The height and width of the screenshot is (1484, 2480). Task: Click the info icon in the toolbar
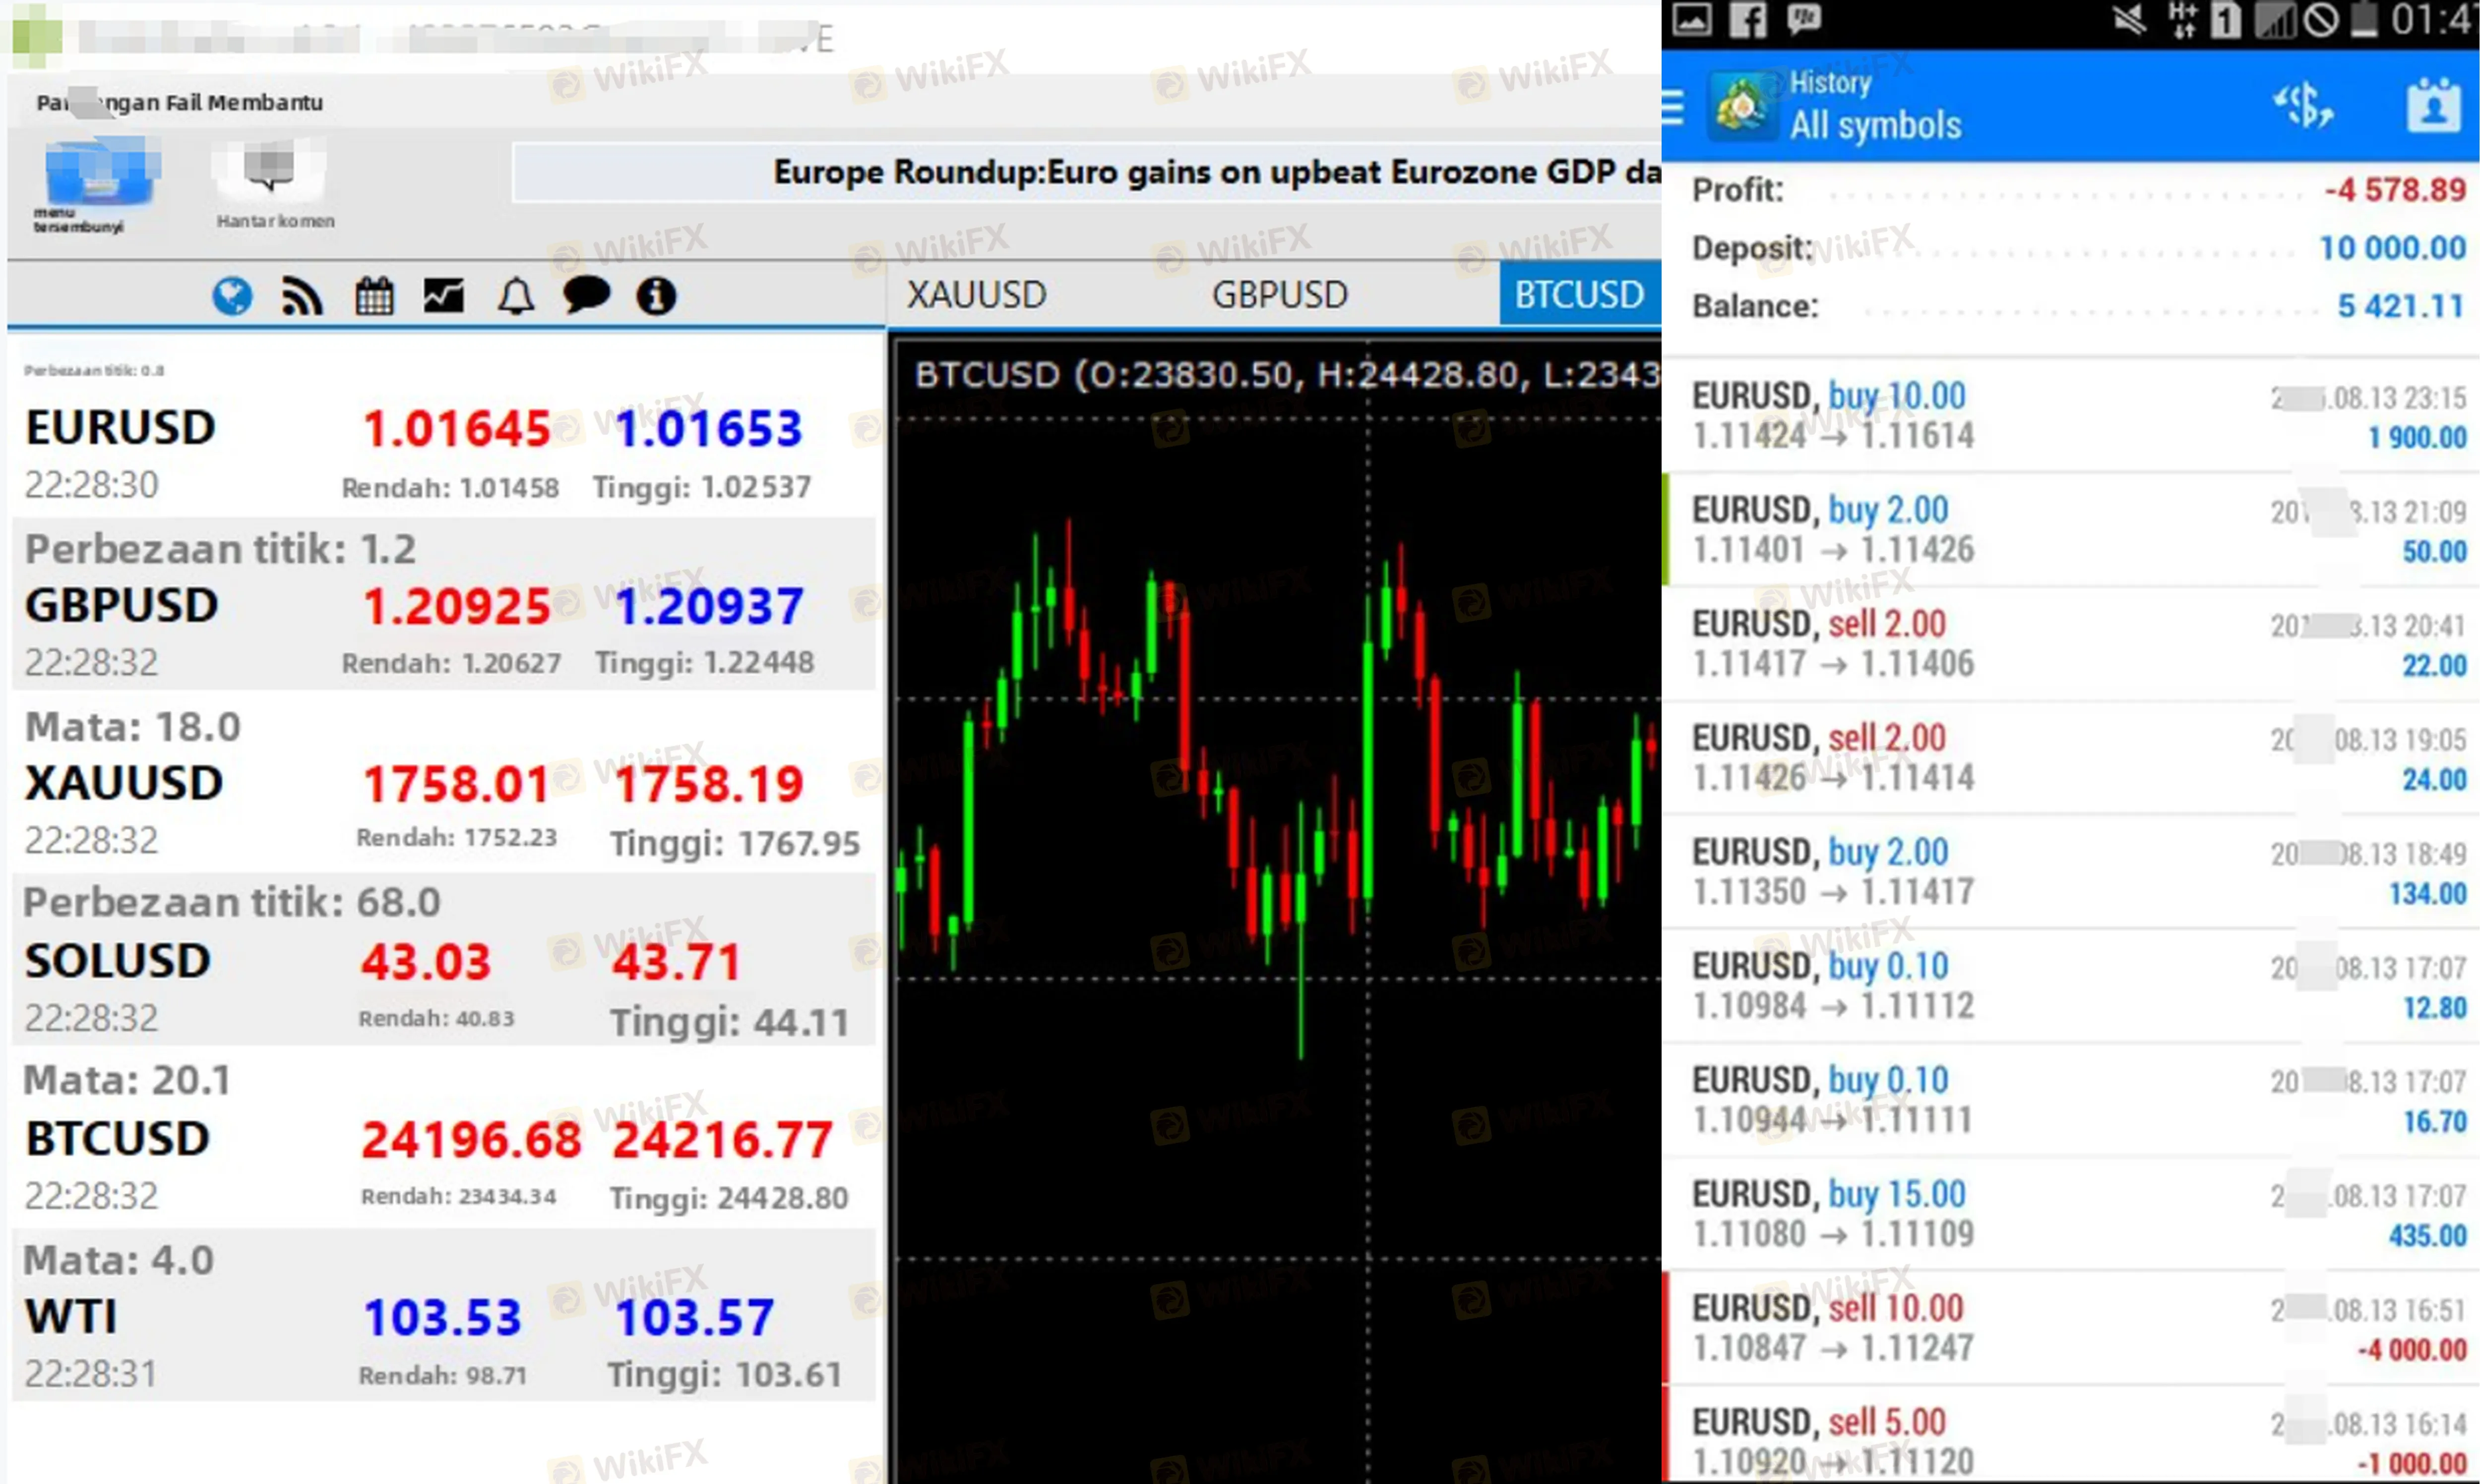pyautogui.click(x=656, y=296)
